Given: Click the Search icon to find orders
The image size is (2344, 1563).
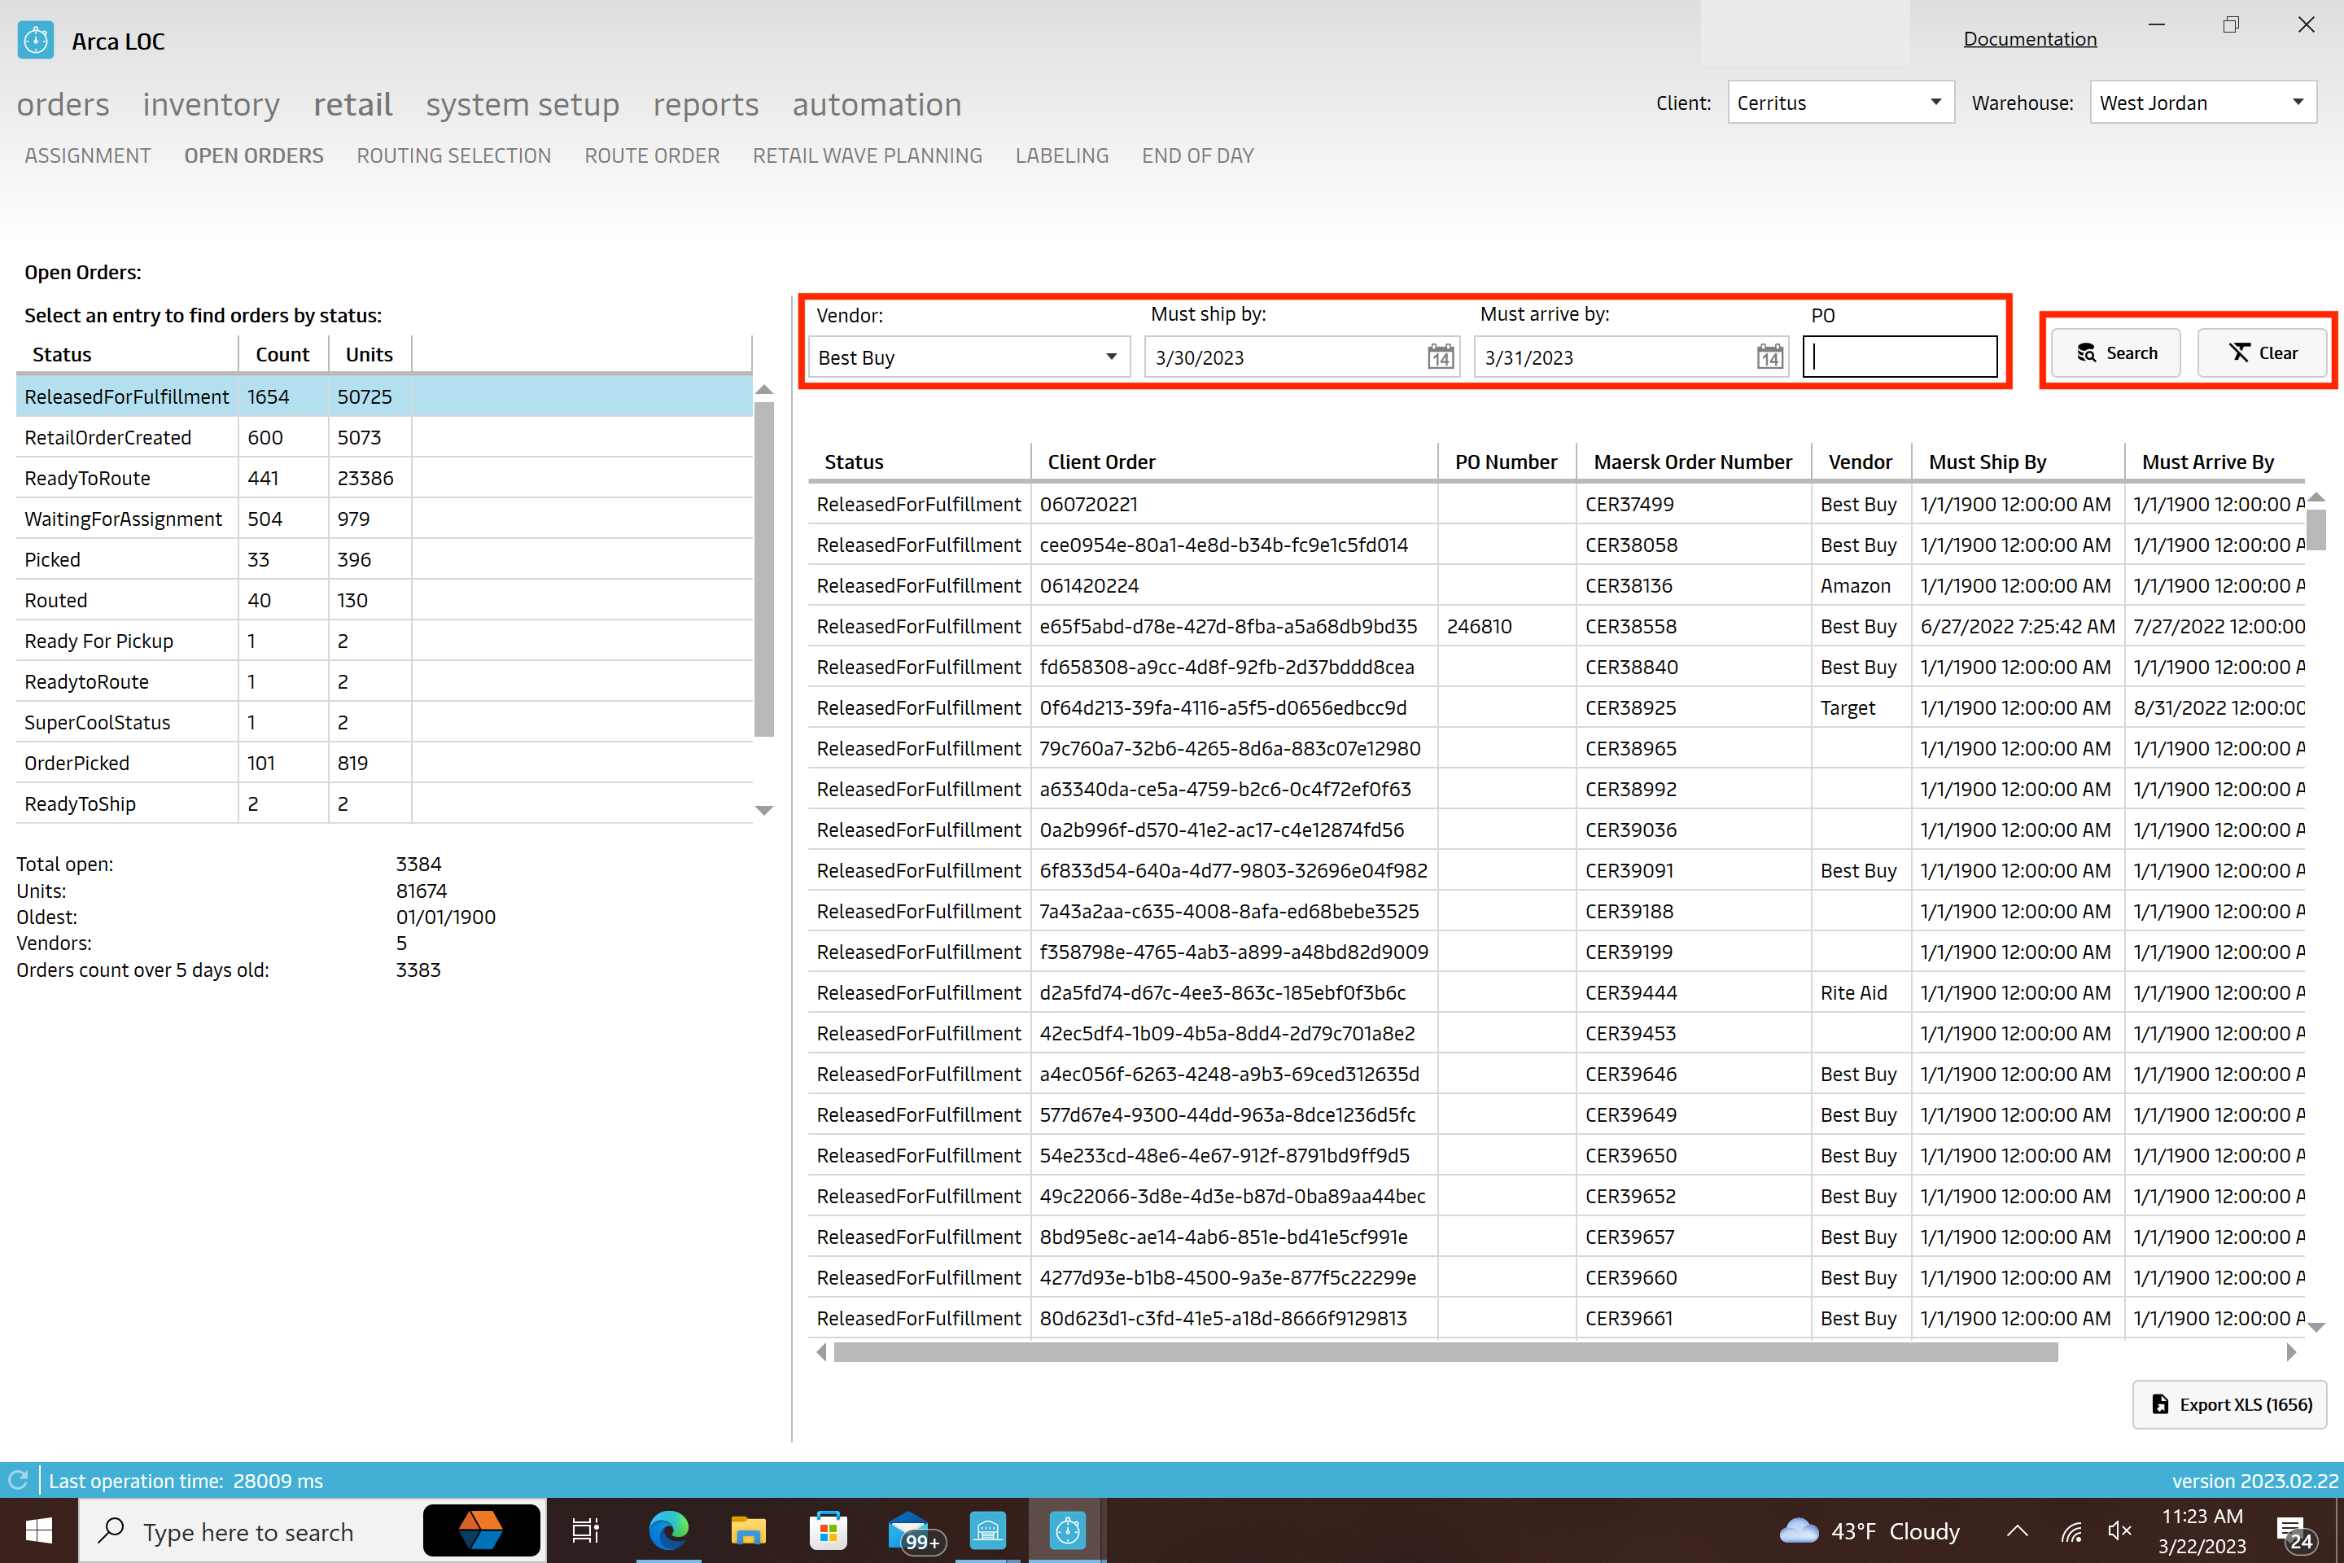Looking at the screenshot, I should click(x=2117, y=352).
